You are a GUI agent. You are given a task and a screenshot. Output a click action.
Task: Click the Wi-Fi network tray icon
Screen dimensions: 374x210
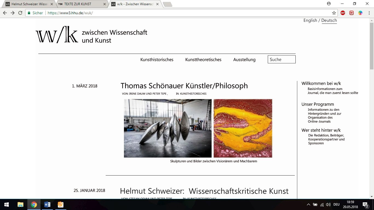pos(322,205)
